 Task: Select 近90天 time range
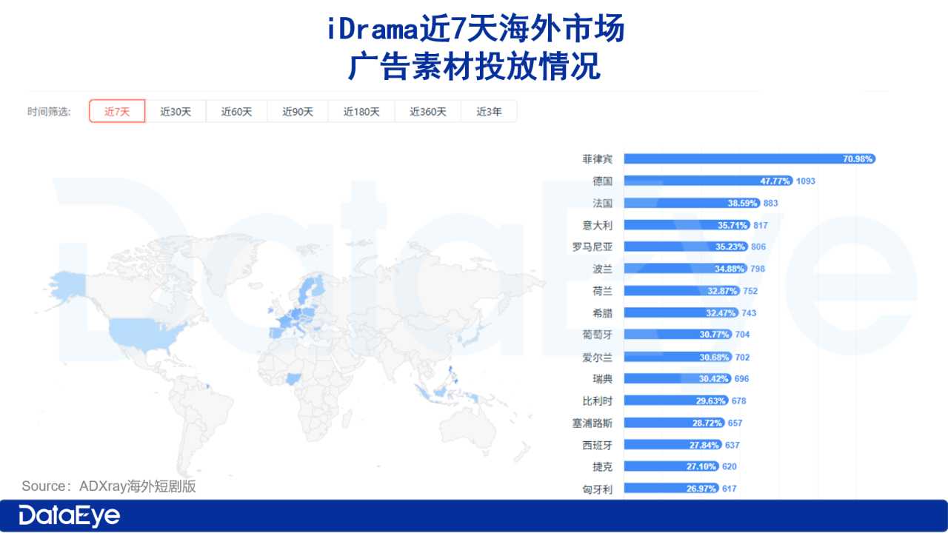click(298, 112)
